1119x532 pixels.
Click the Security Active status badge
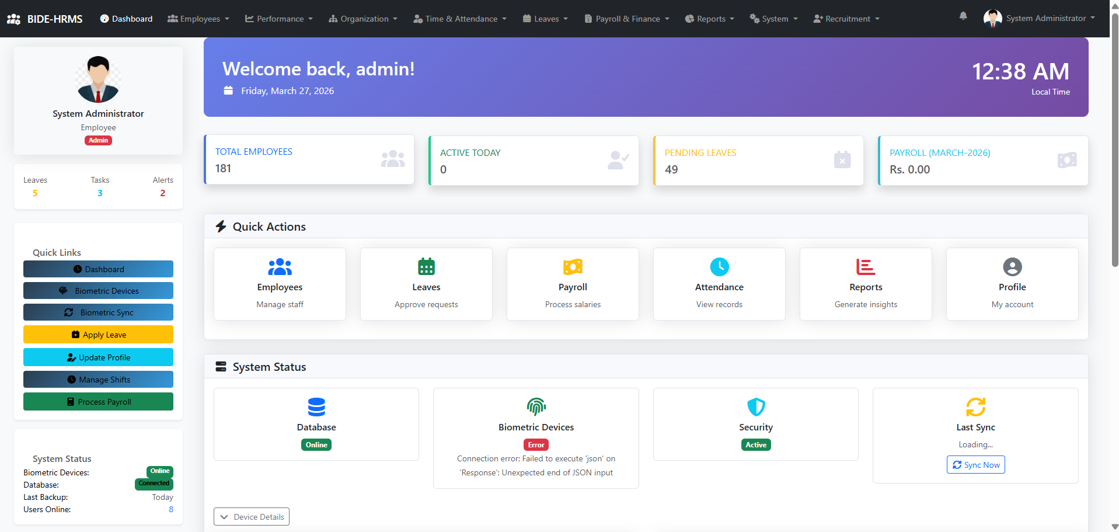[x=755, y=444]
